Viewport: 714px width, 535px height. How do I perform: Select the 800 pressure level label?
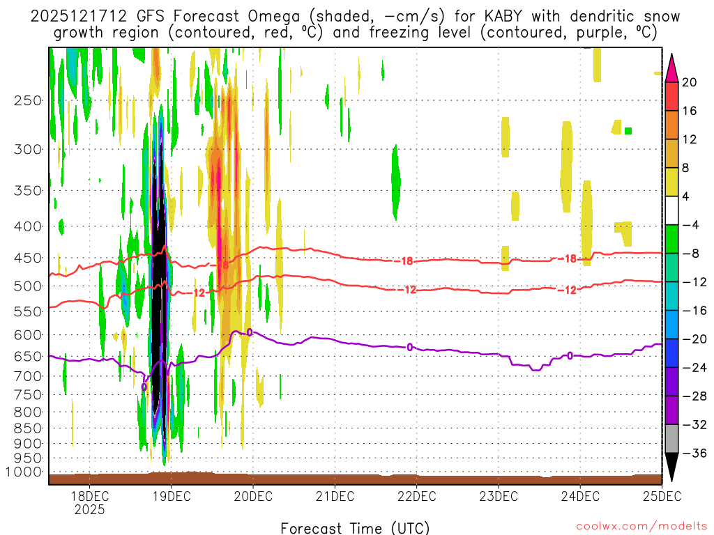click(x=28, y=412)
